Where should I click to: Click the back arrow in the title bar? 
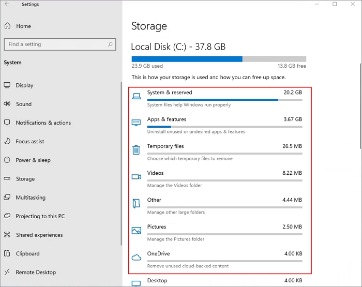tap(7, 5)
